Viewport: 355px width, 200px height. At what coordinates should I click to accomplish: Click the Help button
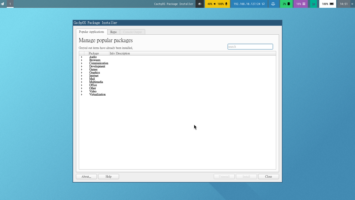coord(109,177)
